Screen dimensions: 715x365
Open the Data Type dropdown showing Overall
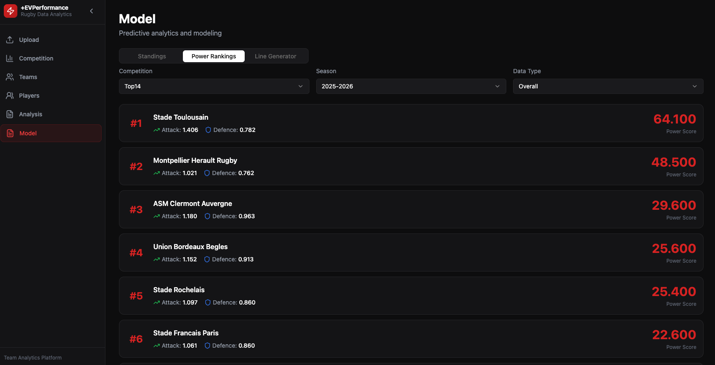pos(608,86)
